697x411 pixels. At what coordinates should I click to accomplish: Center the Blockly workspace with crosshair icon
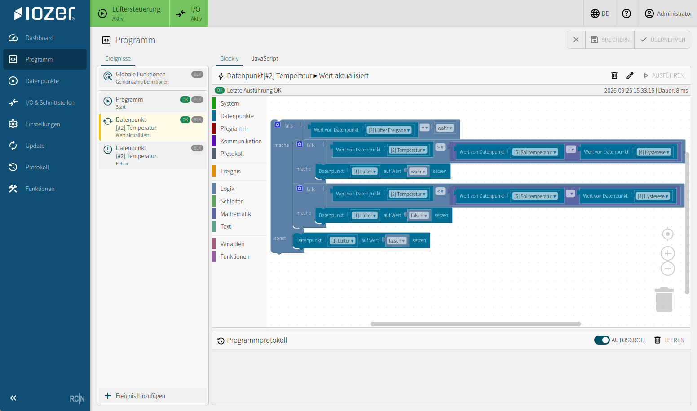[x=668, y=234]
